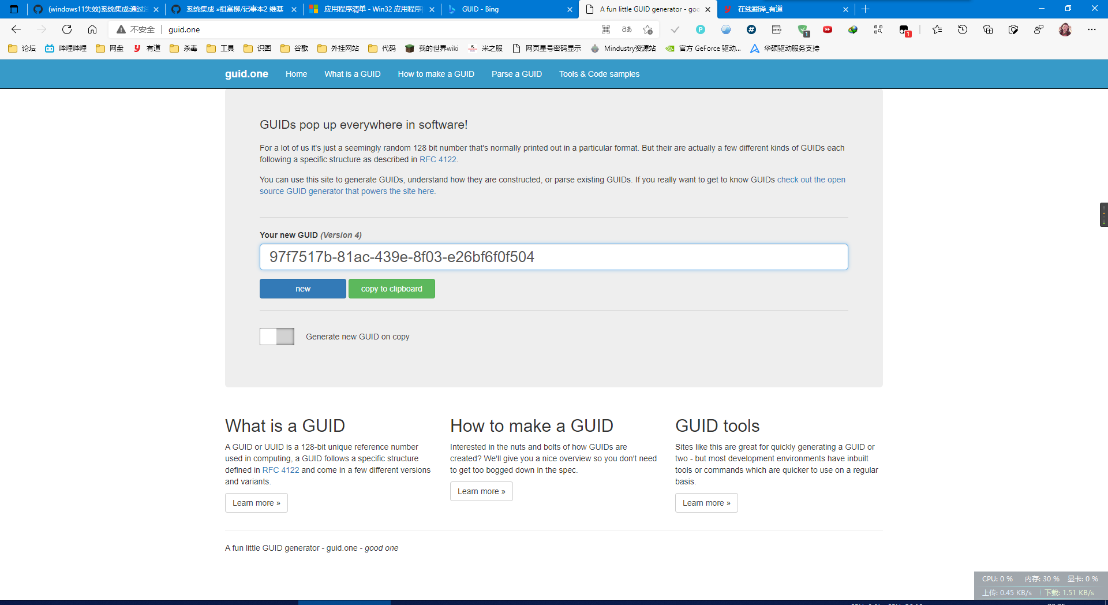Open the RFC 4122 link
Viewport: 1108px width, 605px height.
437,159
